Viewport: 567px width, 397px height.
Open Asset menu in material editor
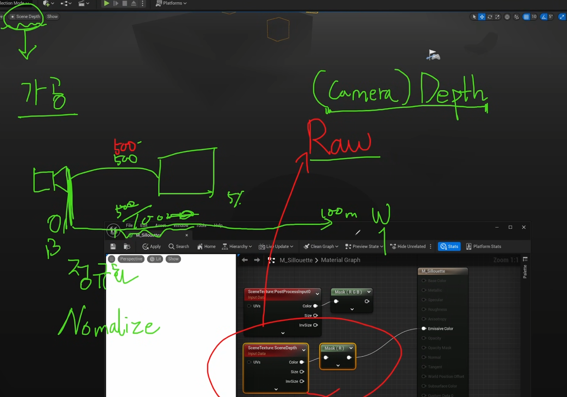(x=161, y=225)
